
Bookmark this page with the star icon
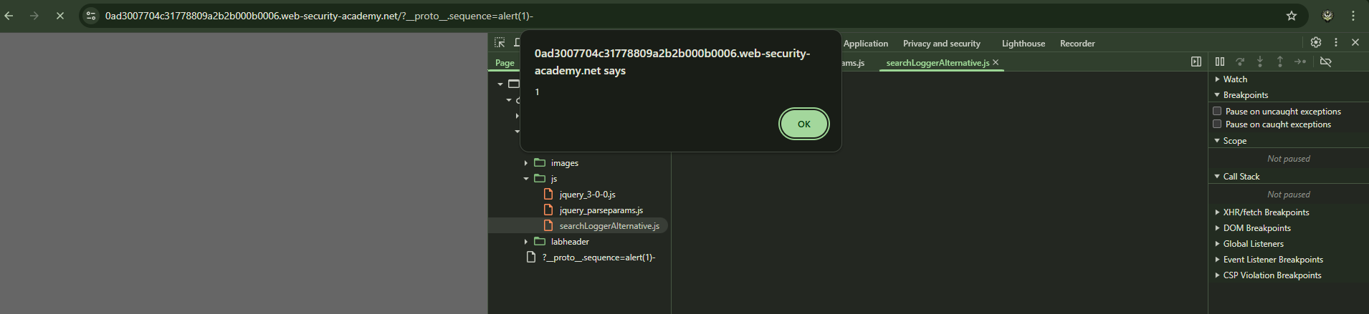(1292, 16)
